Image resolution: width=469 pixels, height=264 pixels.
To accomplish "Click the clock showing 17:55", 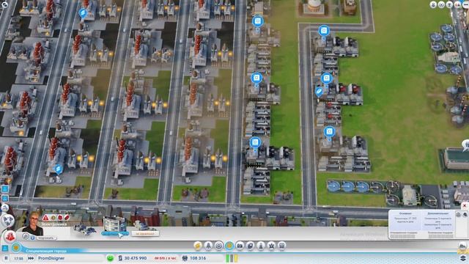I will pyautogui.click(x=18, y=258).
